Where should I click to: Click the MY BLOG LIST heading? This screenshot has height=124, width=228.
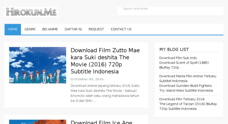(x=174, y=49)
